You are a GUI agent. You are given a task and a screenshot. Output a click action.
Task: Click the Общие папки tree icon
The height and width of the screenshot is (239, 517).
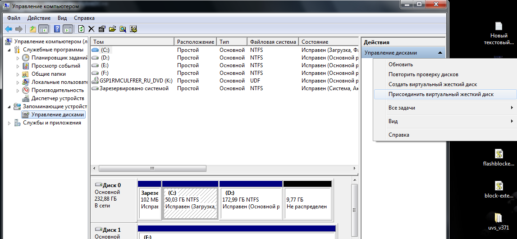26,74
